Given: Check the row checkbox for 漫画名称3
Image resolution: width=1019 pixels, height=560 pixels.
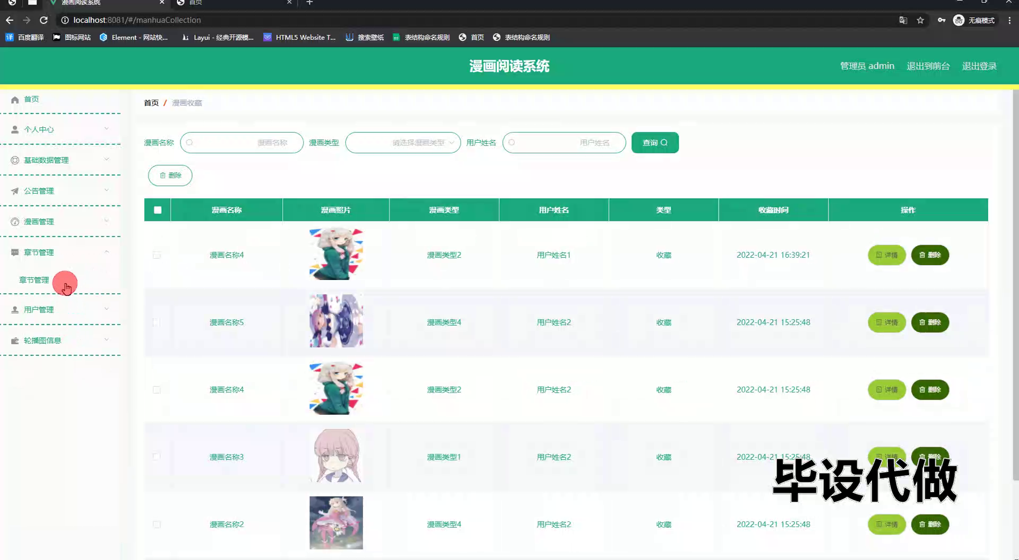Looking at the screenshot, I should [x=157, y=457].
